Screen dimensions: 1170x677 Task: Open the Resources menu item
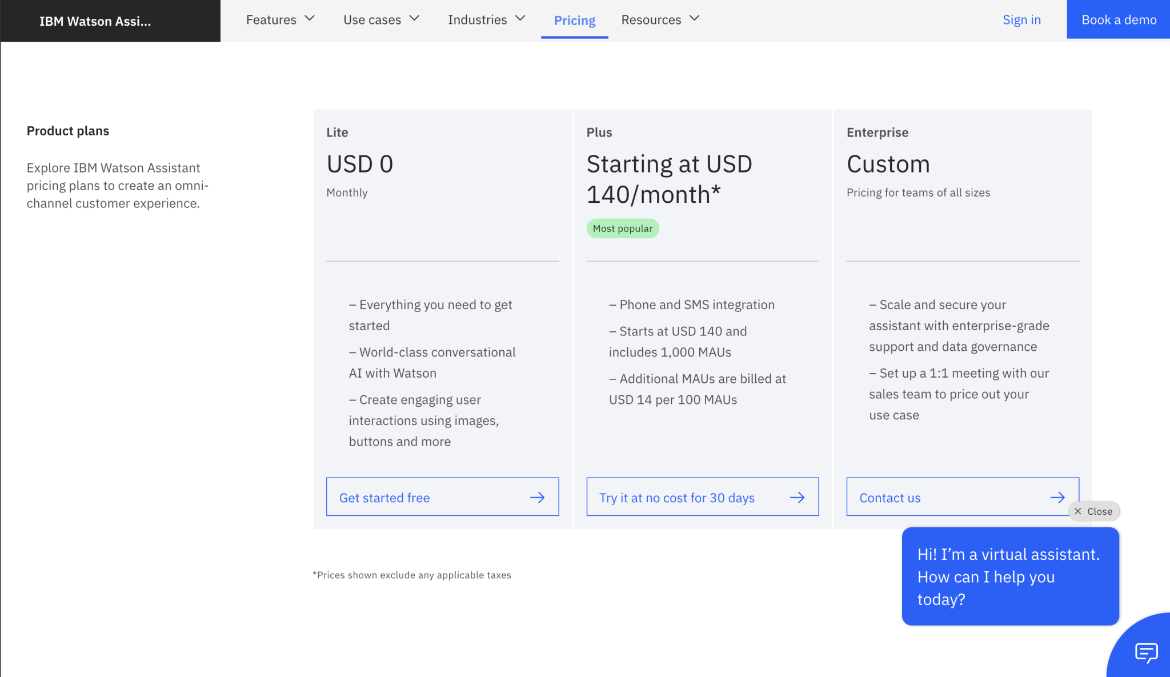651,20
